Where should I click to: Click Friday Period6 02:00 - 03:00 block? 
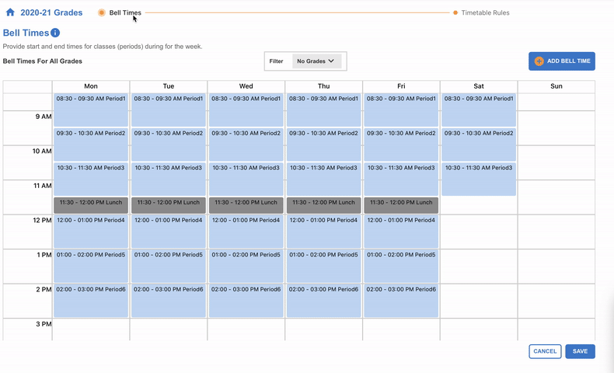(401, 300)
